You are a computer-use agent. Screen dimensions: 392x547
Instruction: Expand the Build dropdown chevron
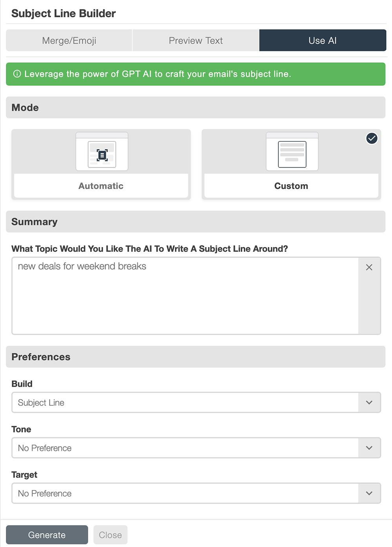(x=369, y=402)
